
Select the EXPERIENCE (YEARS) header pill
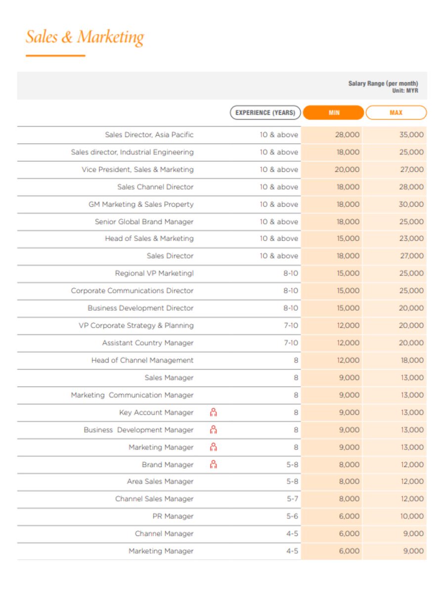click(x=266, y=112)
